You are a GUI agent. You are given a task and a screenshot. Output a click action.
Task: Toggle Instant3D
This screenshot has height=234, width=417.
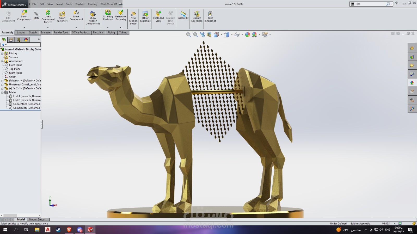[183, 16]
